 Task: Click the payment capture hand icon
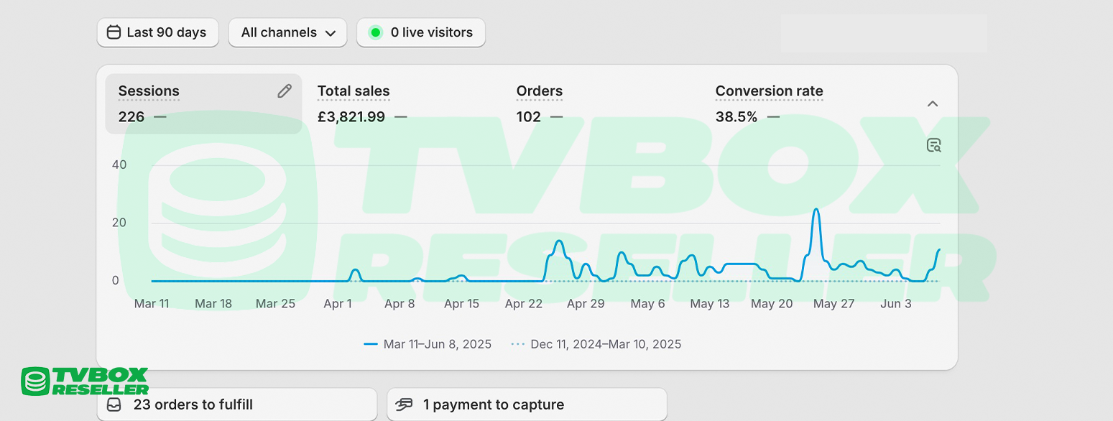[x=405, y=405]
